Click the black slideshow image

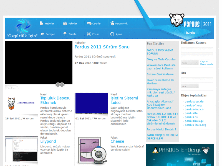39,63
